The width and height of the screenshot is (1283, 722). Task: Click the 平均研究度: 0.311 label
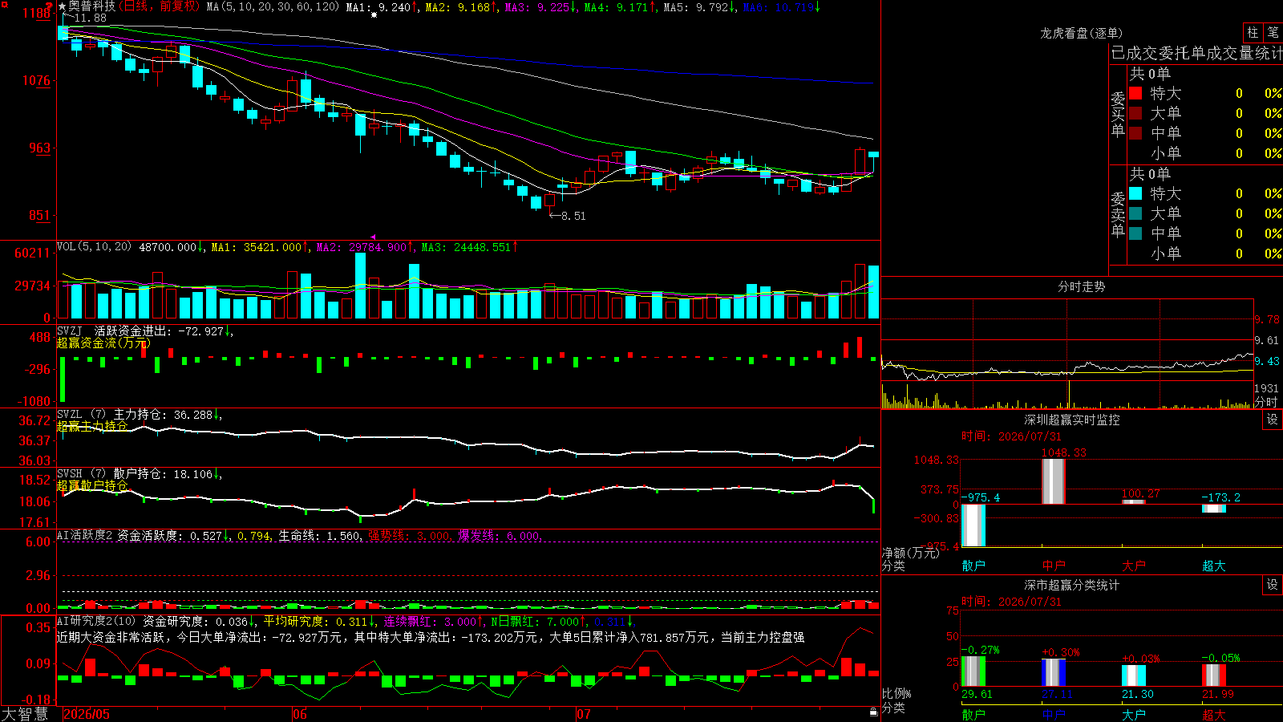(x=319, y=622)
